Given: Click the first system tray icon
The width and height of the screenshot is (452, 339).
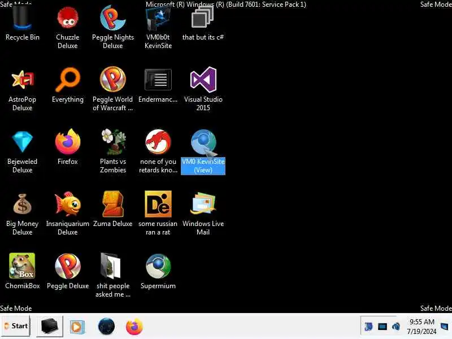Looking at the screenshot, I should [x=368, y=327].
